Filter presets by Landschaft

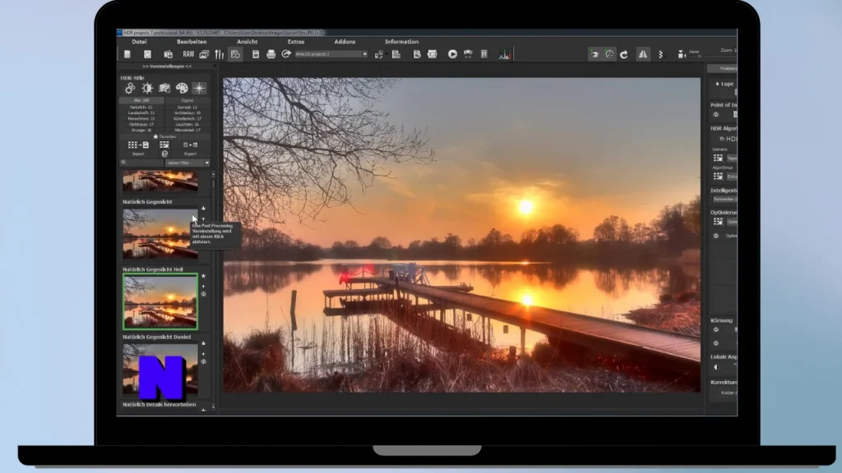141,113
